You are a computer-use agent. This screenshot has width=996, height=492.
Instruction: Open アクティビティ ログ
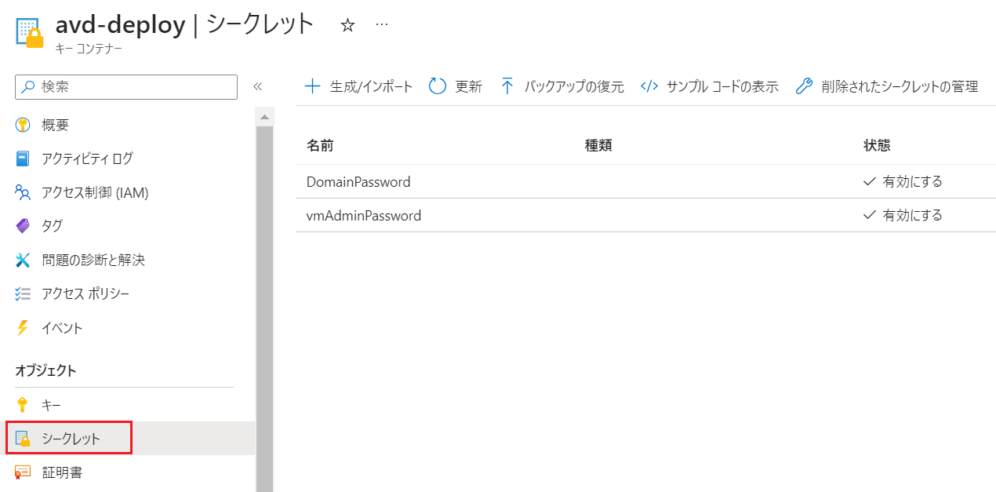click(87, 159)
